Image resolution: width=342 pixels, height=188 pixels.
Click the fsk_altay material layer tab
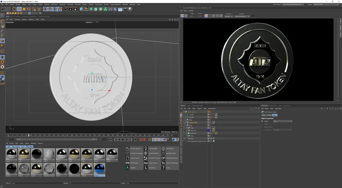point(30,146)
